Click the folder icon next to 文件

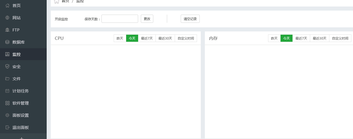coord(7,79)
